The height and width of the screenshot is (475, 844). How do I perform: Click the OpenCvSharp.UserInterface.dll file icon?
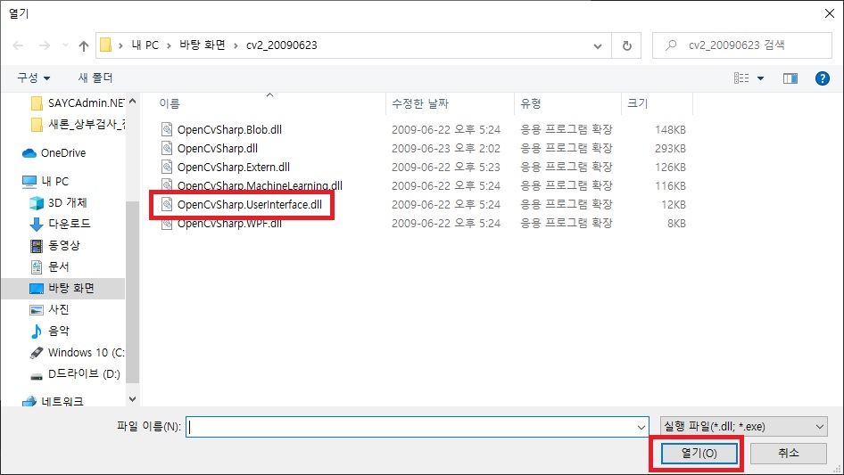pyautogui.click(x=167, y=204)
